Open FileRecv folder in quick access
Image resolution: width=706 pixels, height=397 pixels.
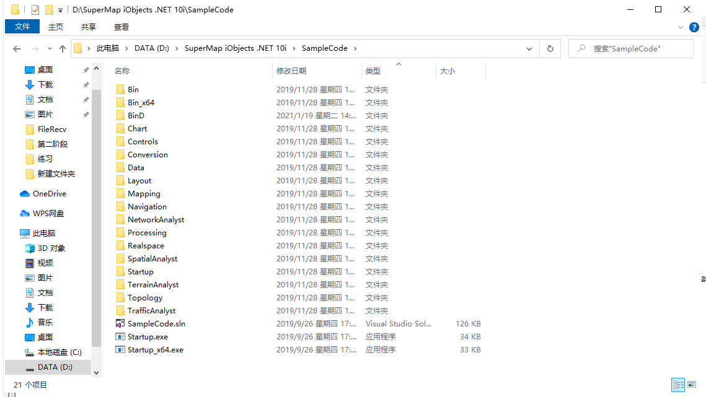click(46, 129)
